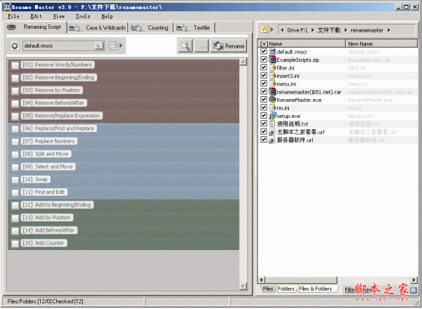The height and width of the screenshot is (309, 422).
Task: Click the file list scroll right arrow
Action: [x=414, y=280]
